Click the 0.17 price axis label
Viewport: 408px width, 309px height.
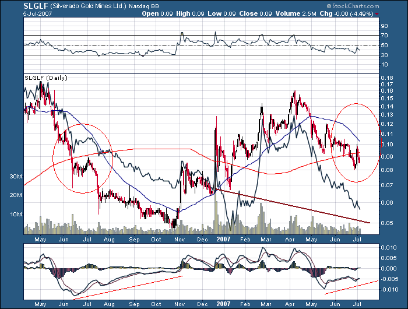pos(387,85)
